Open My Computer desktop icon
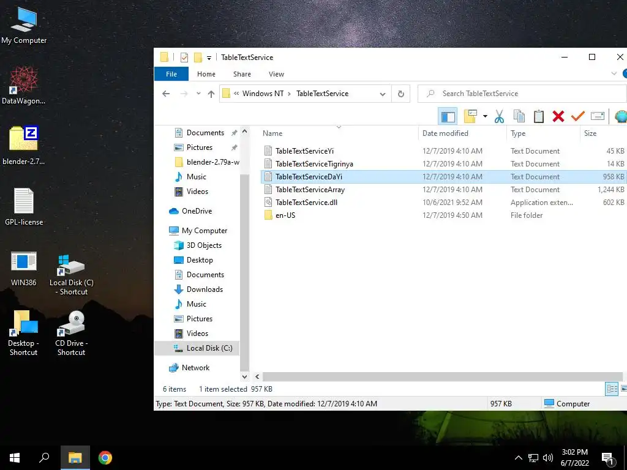627x470 pixels. click(24, 25)
